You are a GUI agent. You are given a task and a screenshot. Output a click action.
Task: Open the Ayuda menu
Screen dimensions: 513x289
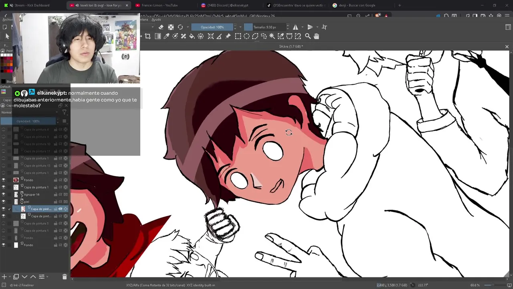(x=156, y=19)
